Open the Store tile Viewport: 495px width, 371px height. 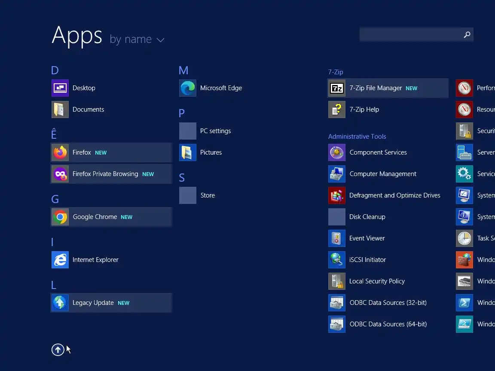[187, 195]
